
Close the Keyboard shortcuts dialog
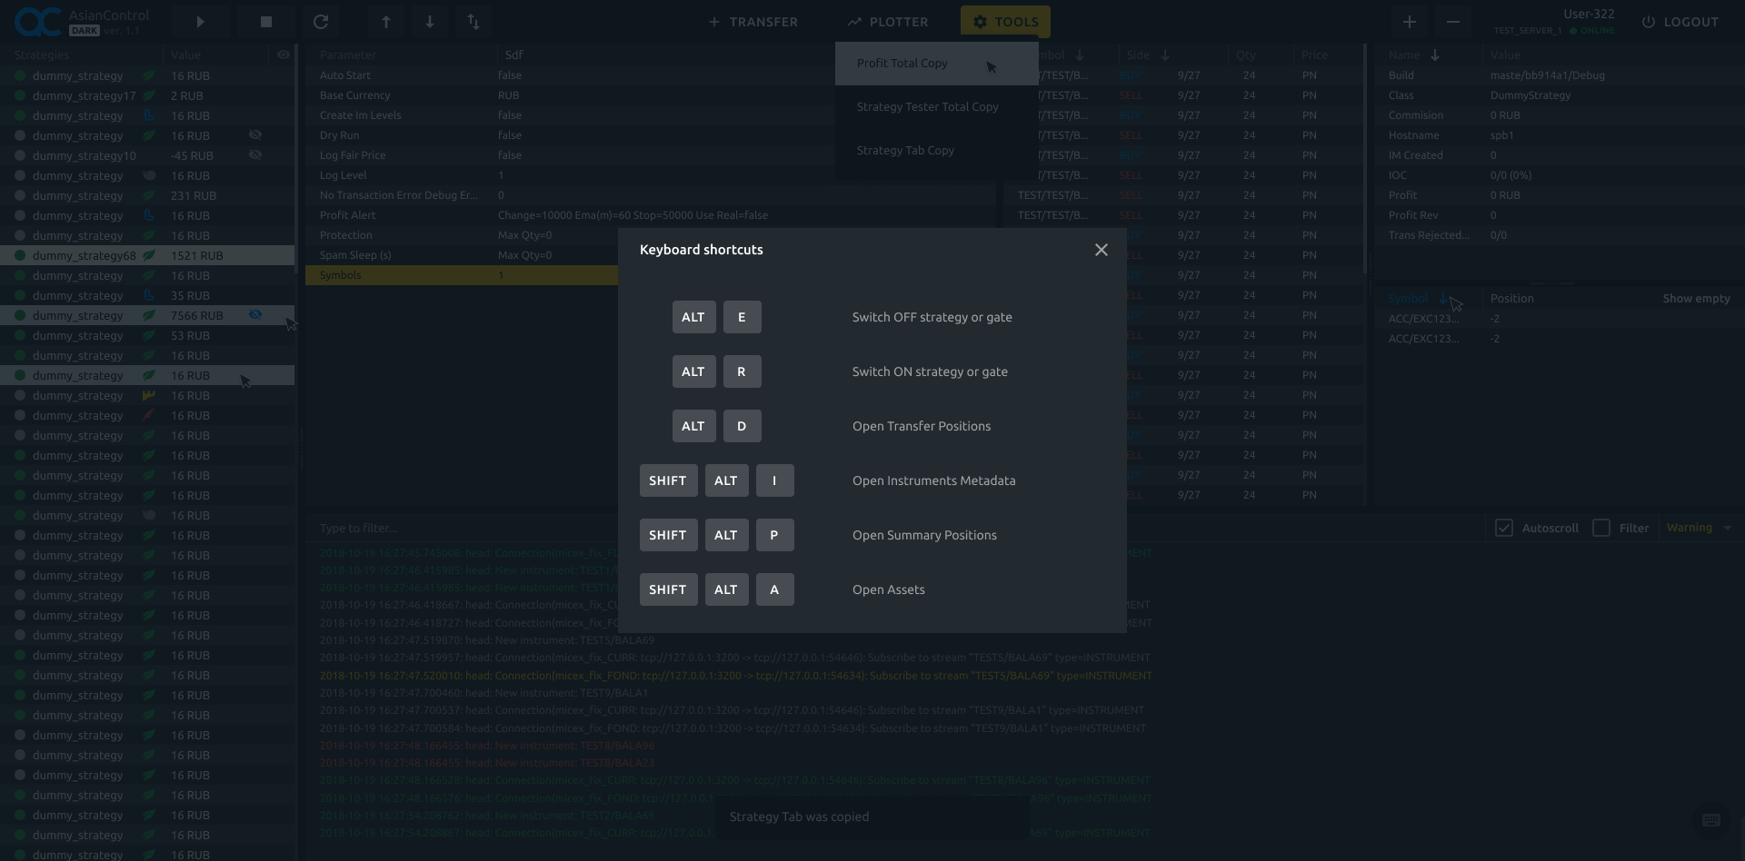[x=1101, y=249]
